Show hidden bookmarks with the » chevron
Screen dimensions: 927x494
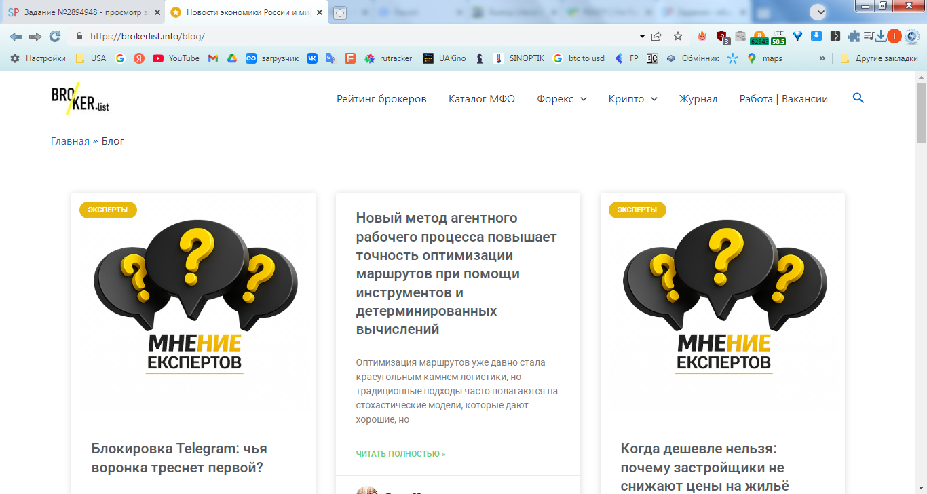(822, 58)
